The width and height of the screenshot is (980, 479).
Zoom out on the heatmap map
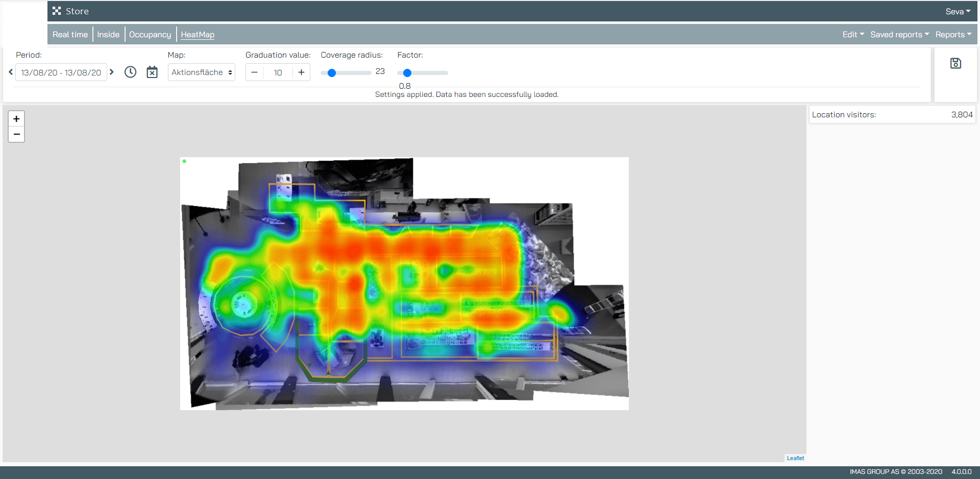click(x=16, y=134)
